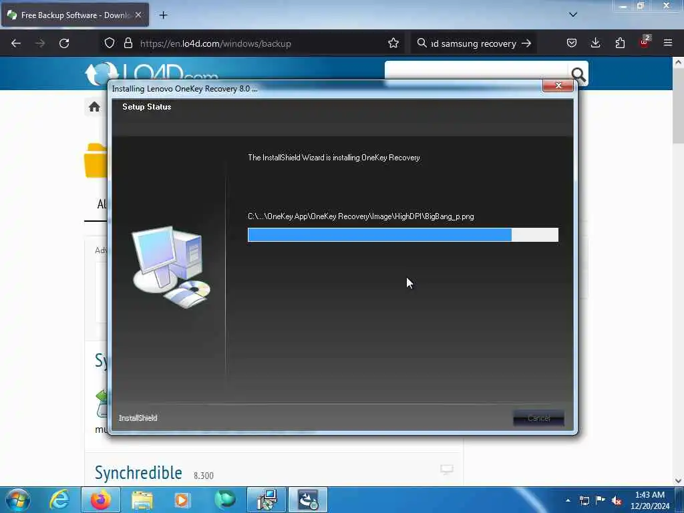Open tracking protection shield icon in address bar
The width and height of the screenshot is (684, 513).
point(110,43)
